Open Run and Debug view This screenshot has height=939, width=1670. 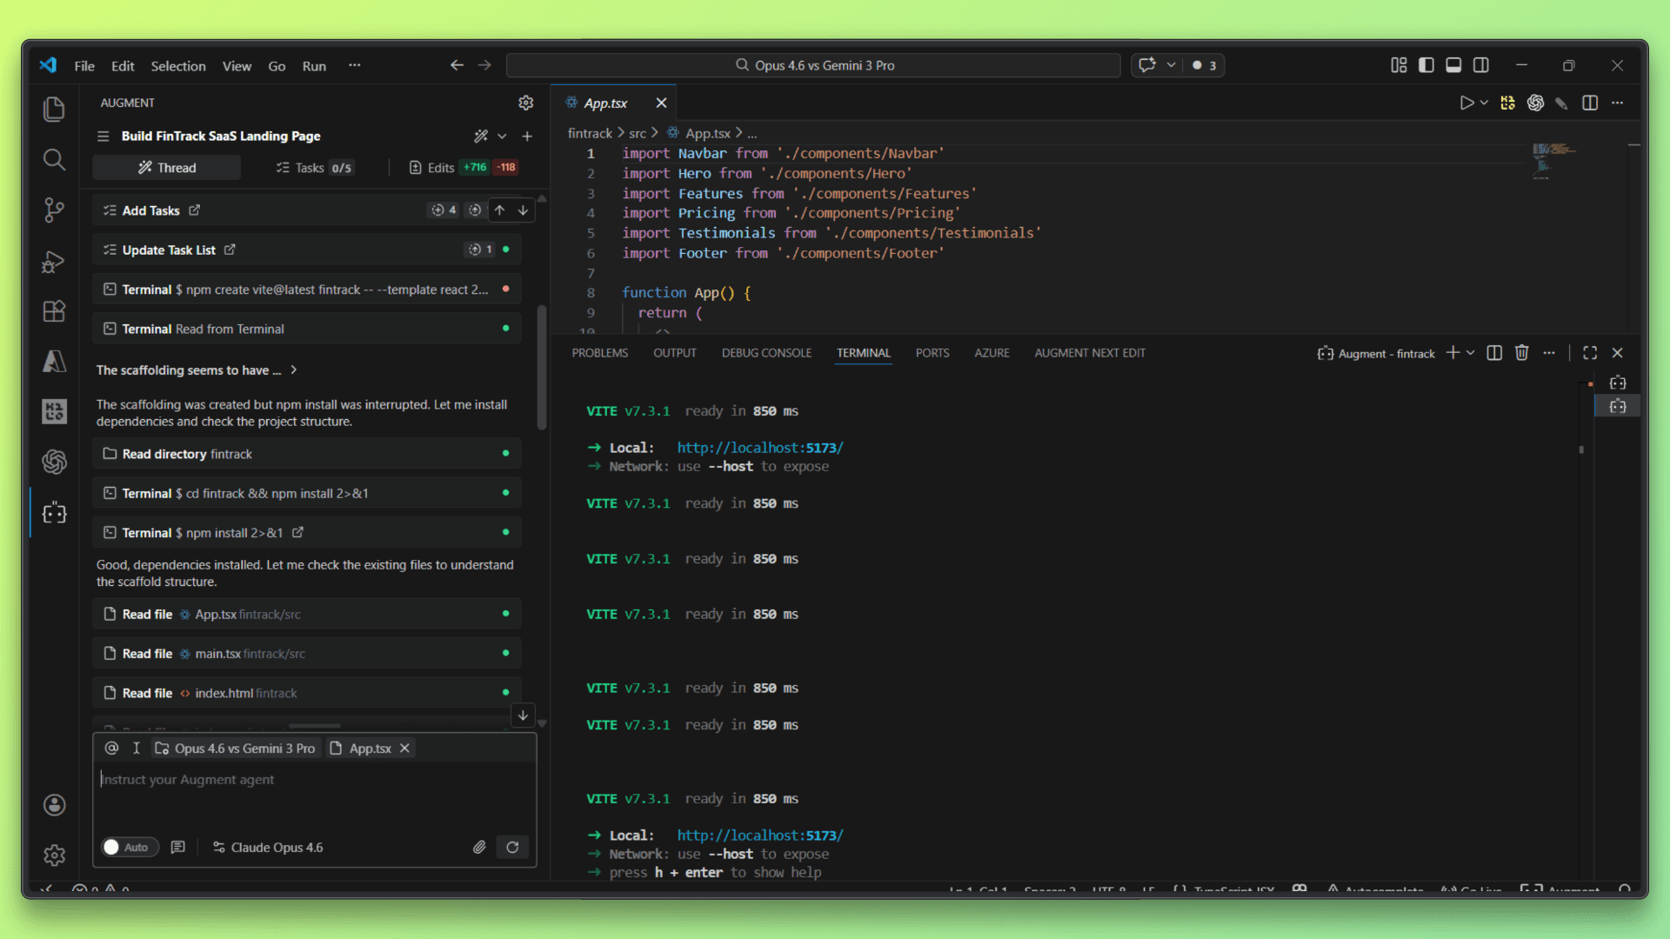click(x=54, y=261)
